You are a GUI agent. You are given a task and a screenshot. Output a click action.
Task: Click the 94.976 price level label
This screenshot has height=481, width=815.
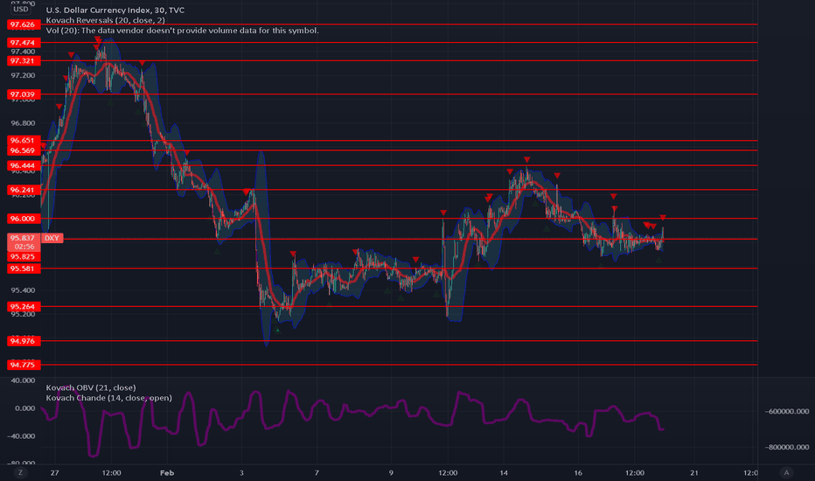pyautogui.click(x=24, y=341)
